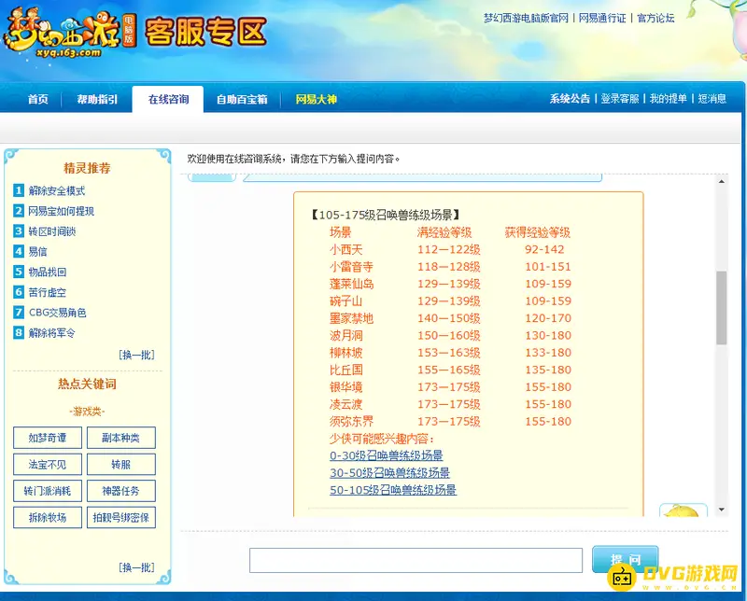This screenshot has height=601, width=747.
Task: Select recommendation 解除安全模式
Action: click(x=57, y=191)
